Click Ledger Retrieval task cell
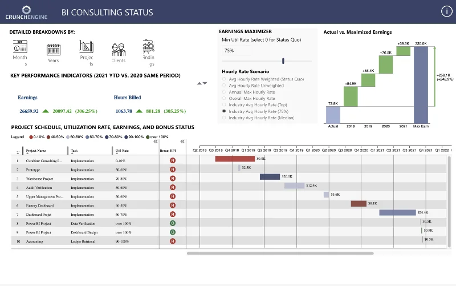 click(x=83, y=241)
